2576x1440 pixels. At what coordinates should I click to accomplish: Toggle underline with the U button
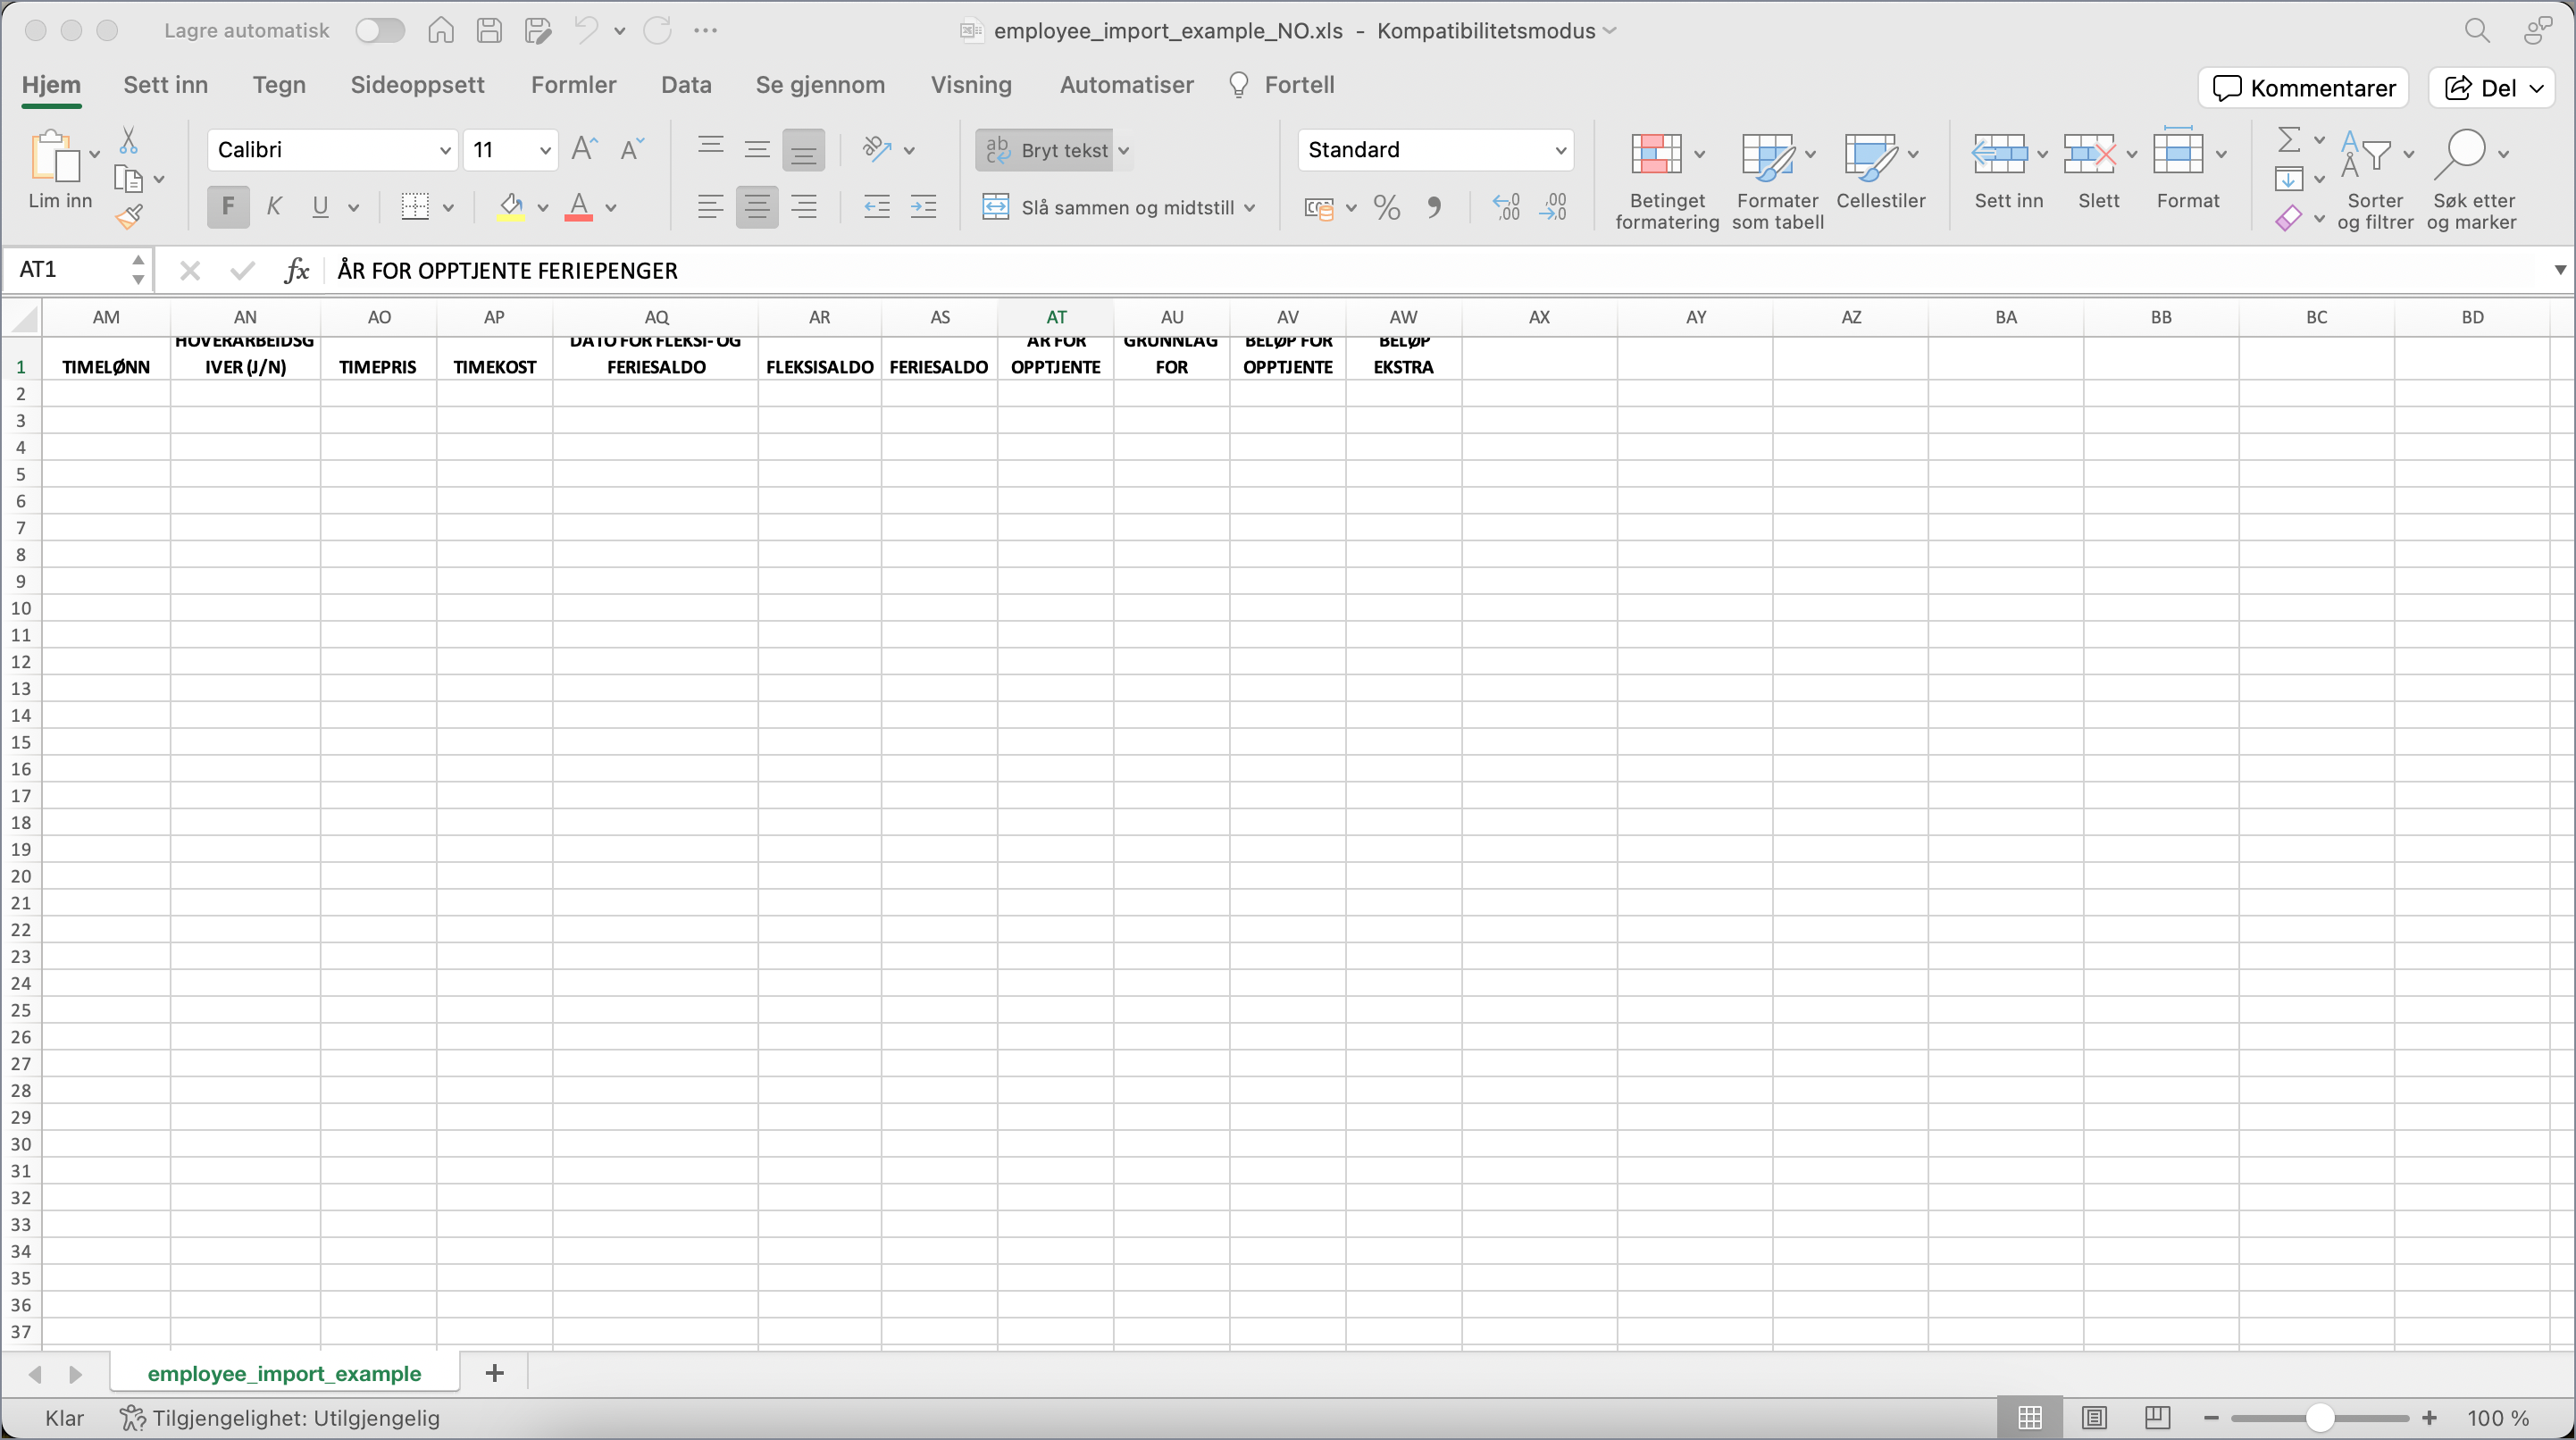(x=320, y=207)
